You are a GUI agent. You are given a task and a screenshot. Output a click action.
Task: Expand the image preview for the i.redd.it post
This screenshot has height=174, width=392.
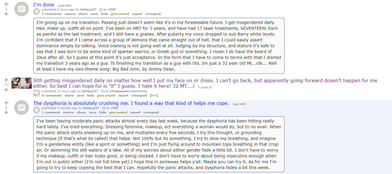[36, 93]
